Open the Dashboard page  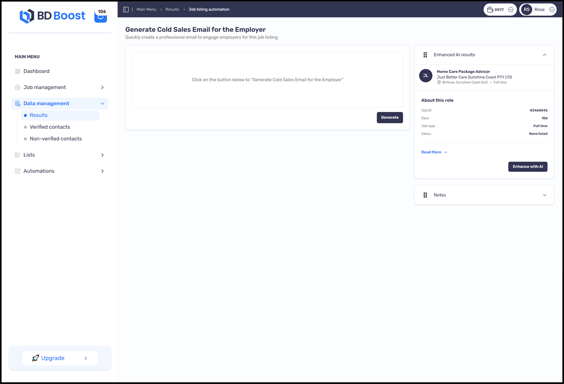[x=36, y=71]
